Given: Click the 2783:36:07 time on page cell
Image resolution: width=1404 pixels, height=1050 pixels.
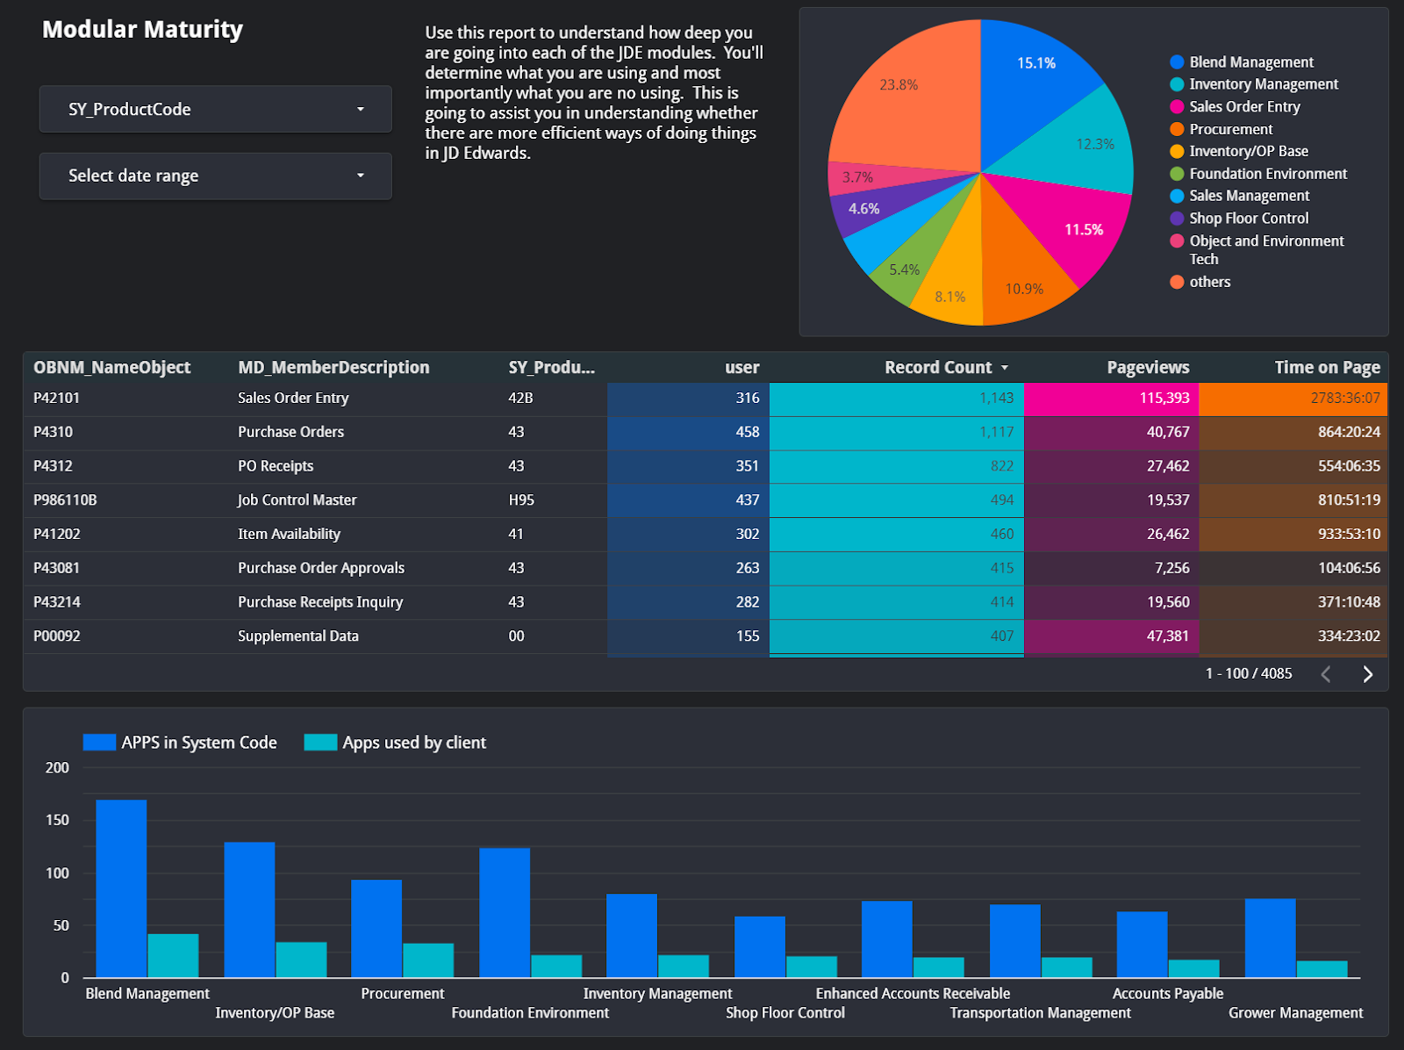Looking at the screenshot, I should click(x=1293, y=399).
